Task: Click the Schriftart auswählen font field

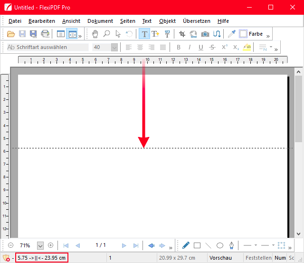Action: pyautogui.click(x=47, y=47)
